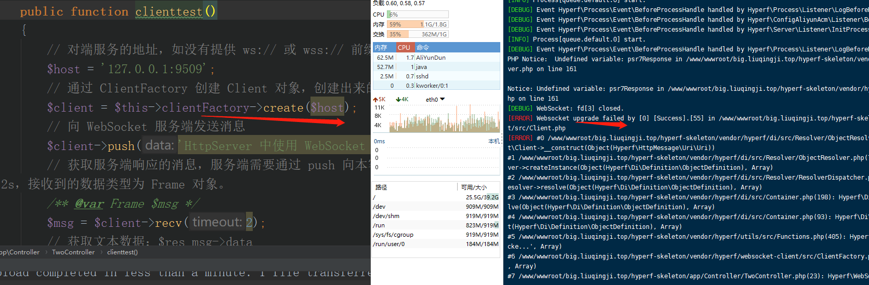
Task: Click the highlighted $host argument in create()
Action: (327, 107)
